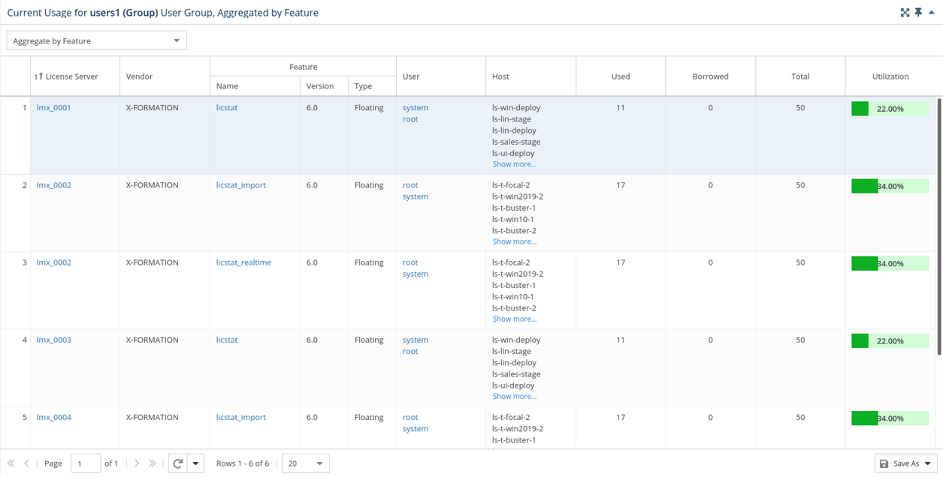The image size is (943, 477).
Task: Click the Total column header
Action: coord(800,76)
